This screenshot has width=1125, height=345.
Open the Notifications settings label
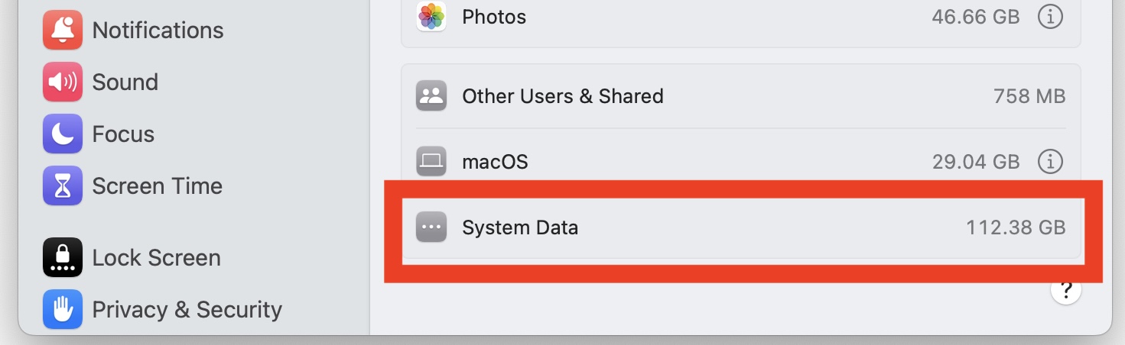point(158,31)
